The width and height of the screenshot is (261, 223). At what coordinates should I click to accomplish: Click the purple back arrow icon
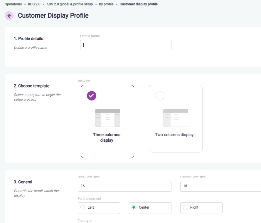(9, 16)
